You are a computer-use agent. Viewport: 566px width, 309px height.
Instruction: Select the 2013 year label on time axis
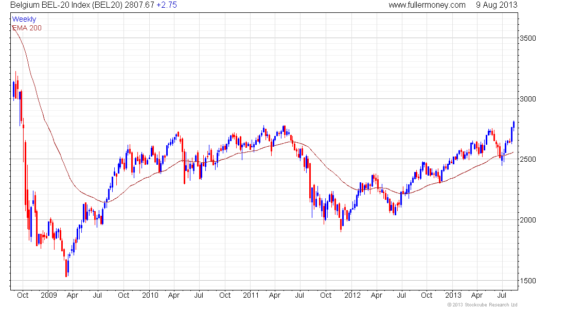453,295
